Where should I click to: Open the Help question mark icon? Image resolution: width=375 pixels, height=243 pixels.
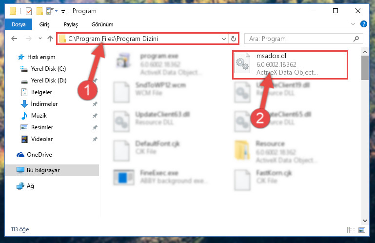363,24
